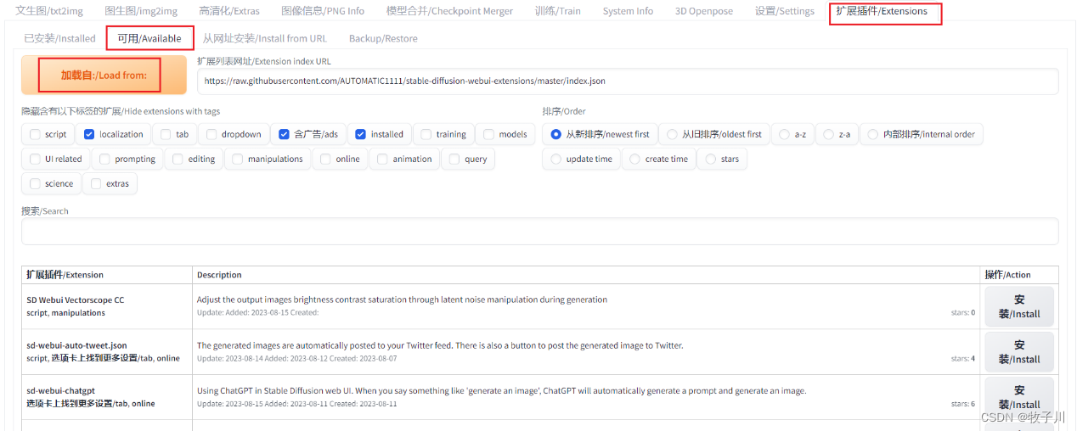
Task: Sort by create time
Action: coord(635,159)
